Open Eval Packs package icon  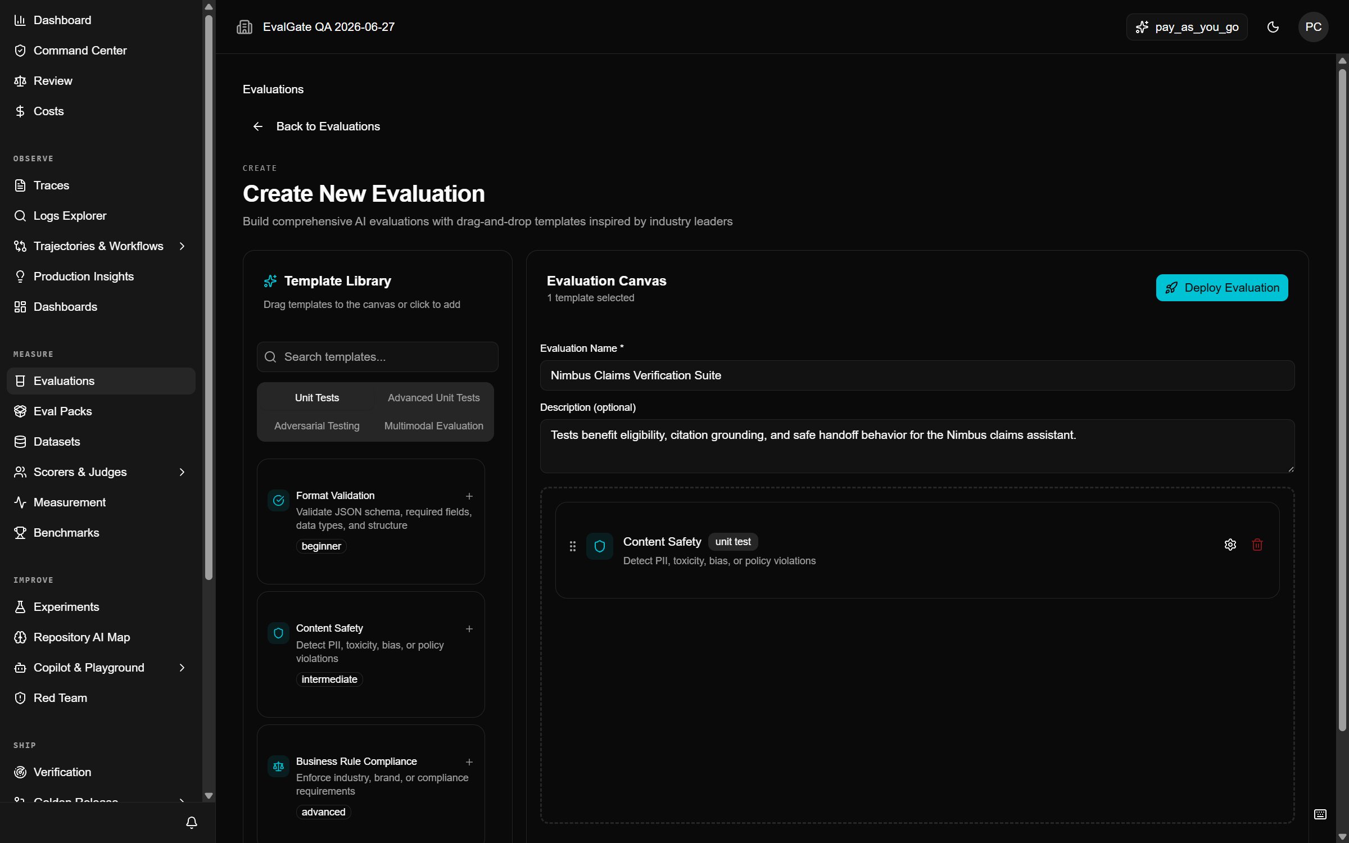coord(20,411)
